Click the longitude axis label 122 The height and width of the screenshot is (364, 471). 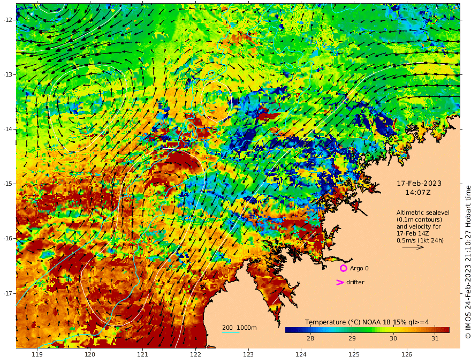(195, 354)
